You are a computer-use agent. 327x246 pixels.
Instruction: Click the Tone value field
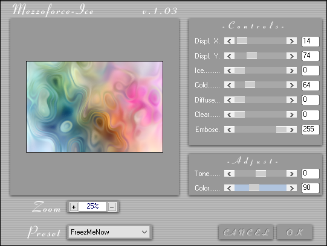(310, 174)
